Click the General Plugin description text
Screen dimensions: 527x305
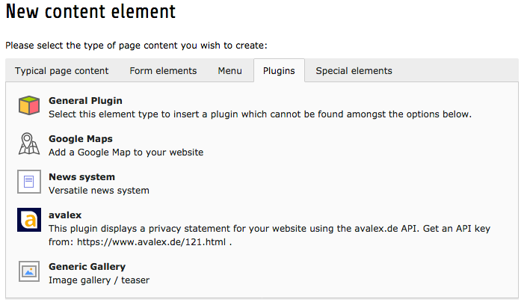tap(260, 114)
